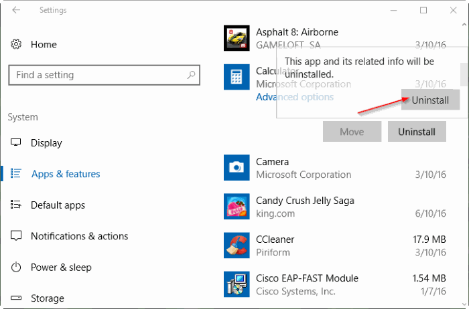Select the Calculator app icon
The height and width of the screenshot is (309, 469).
(x=237, y=77)
